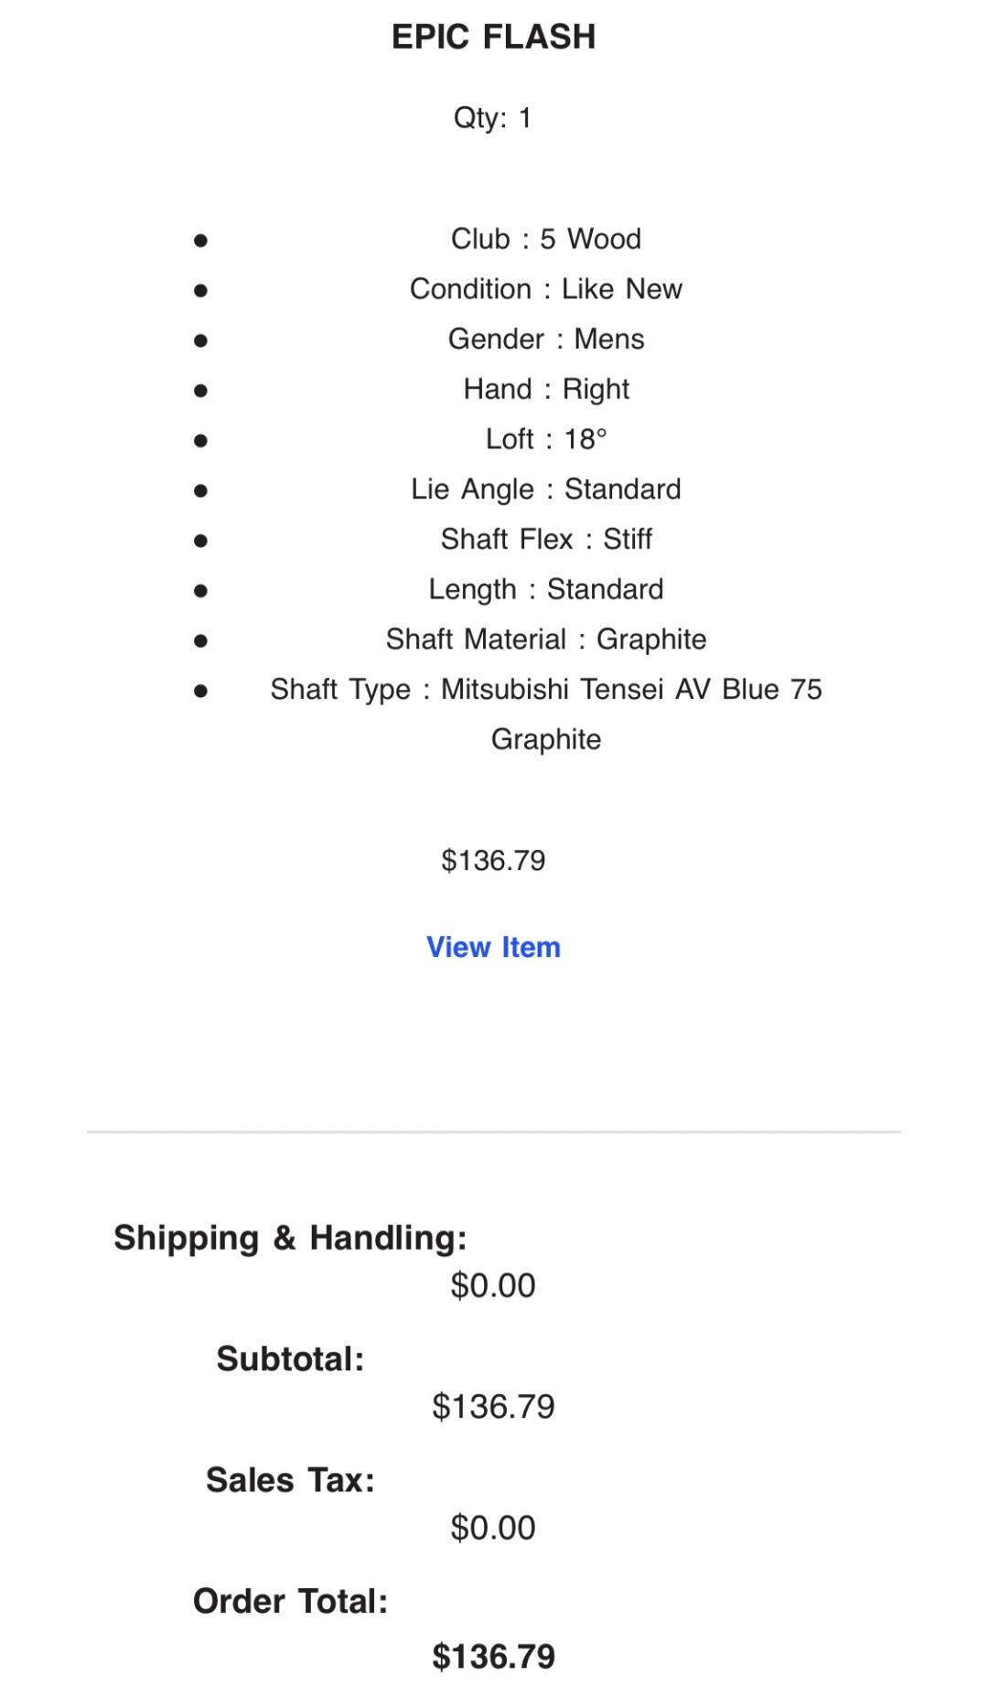Click the Sales Tax label
Image resolution: width=988 pixels, height=1697 pixels.
pyautogui.click(x=290, y=1480)
